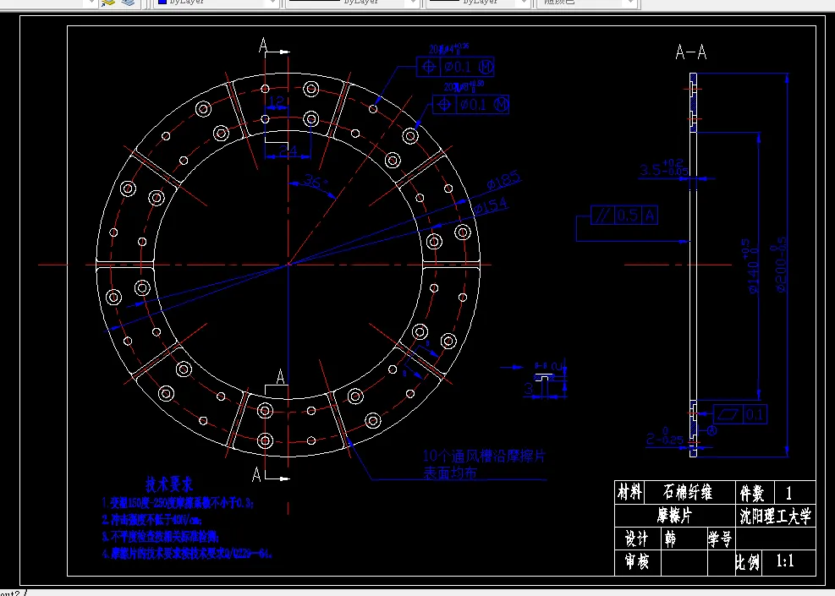Viewport: 835px width, 596px height.
Task: Select the 20孔⌀8 position tolerance frame
Action: 470,104
